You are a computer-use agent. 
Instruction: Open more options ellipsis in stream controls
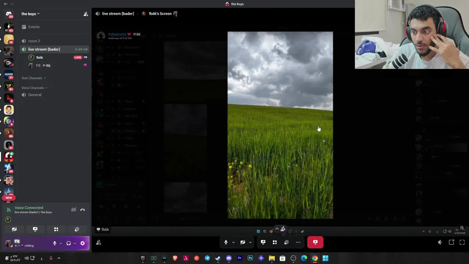coord(298,242)
